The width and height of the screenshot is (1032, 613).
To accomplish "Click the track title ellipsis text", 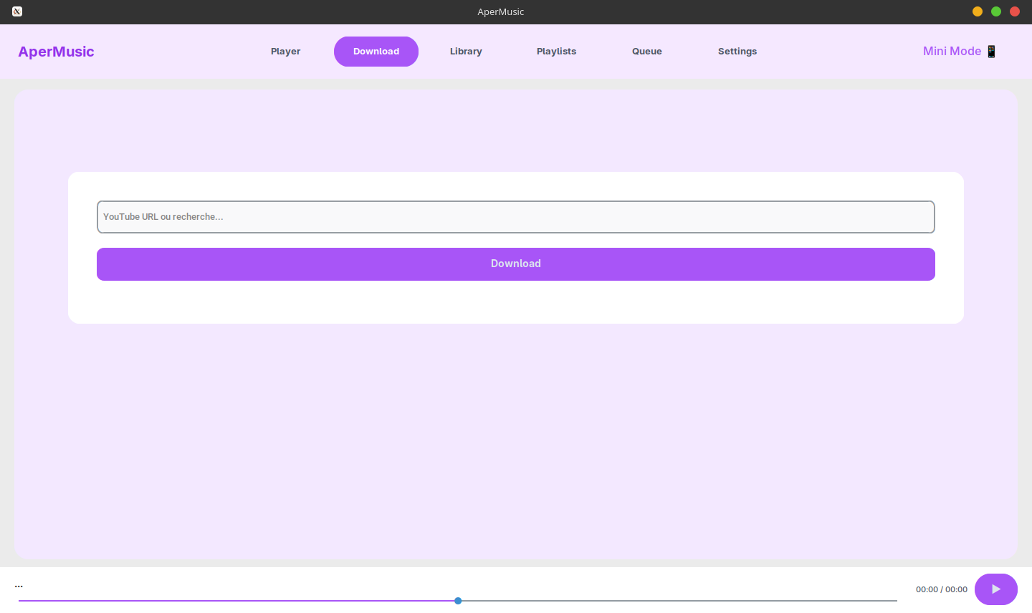I will (19, 586).
